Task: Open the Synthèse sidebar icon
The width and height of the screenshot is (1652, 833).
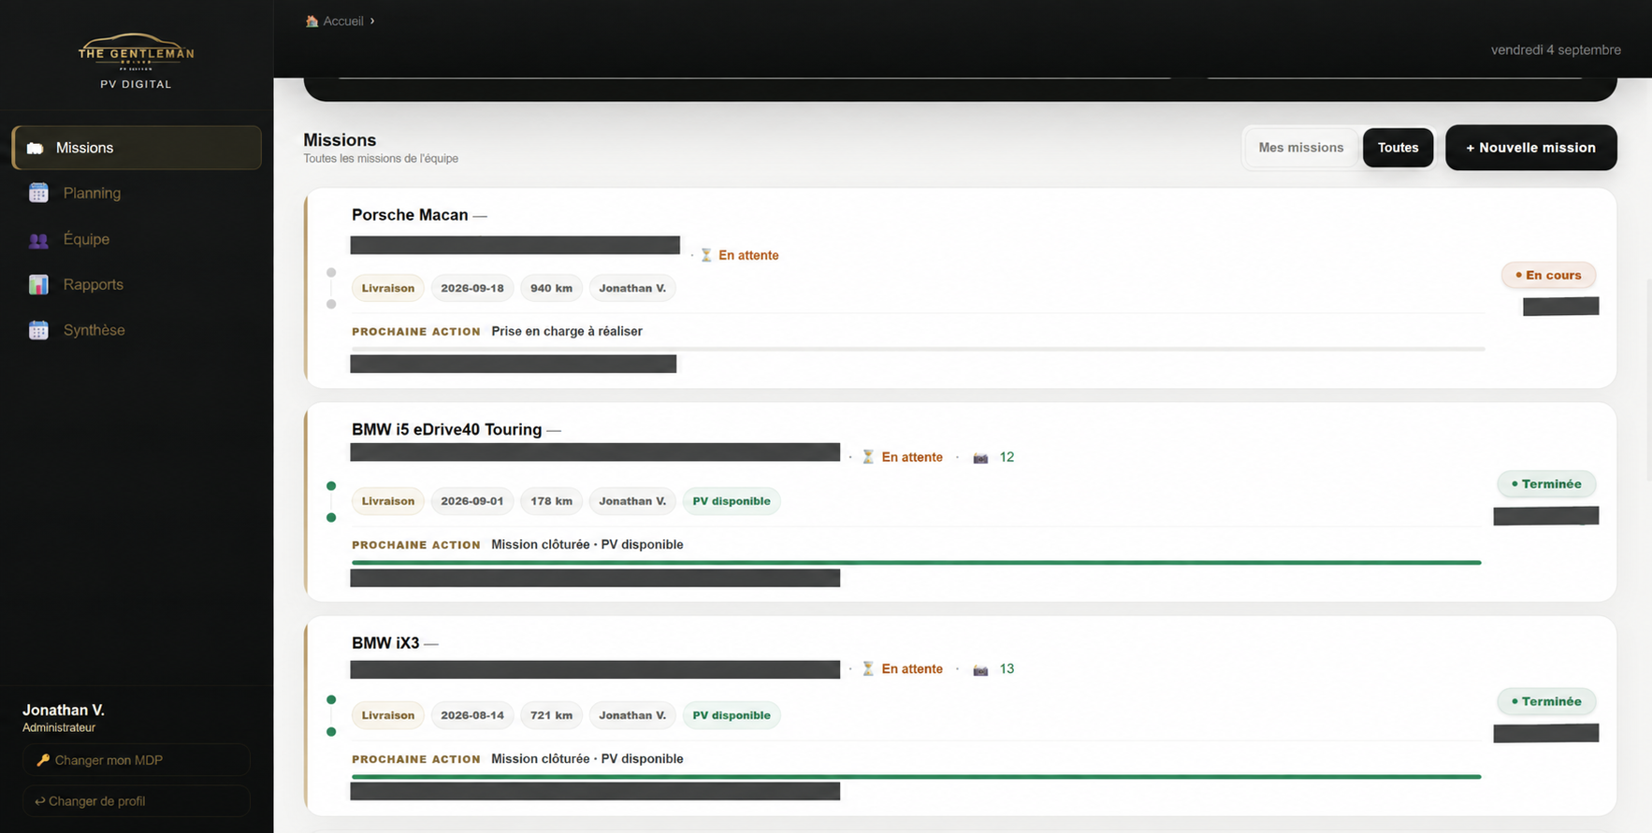Action: tap(38, 330)
